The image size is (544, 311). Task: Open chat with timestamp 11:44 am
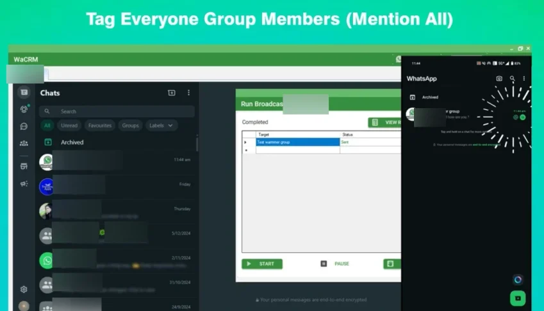[117, 162]
